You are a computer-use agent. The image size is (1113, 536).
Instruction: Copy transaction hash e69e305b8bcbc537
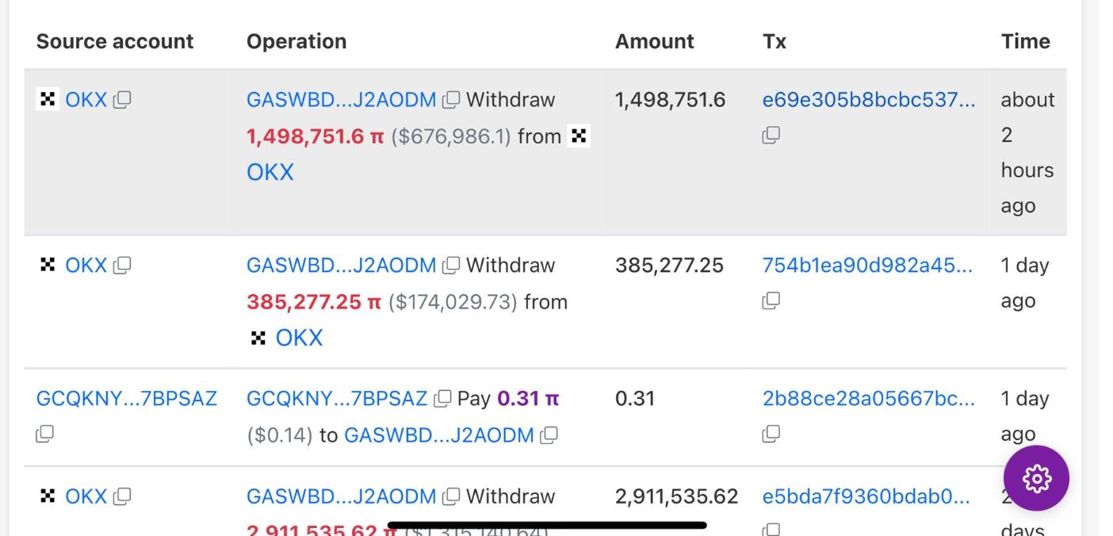pyautogui.click(x=771, y=136)
